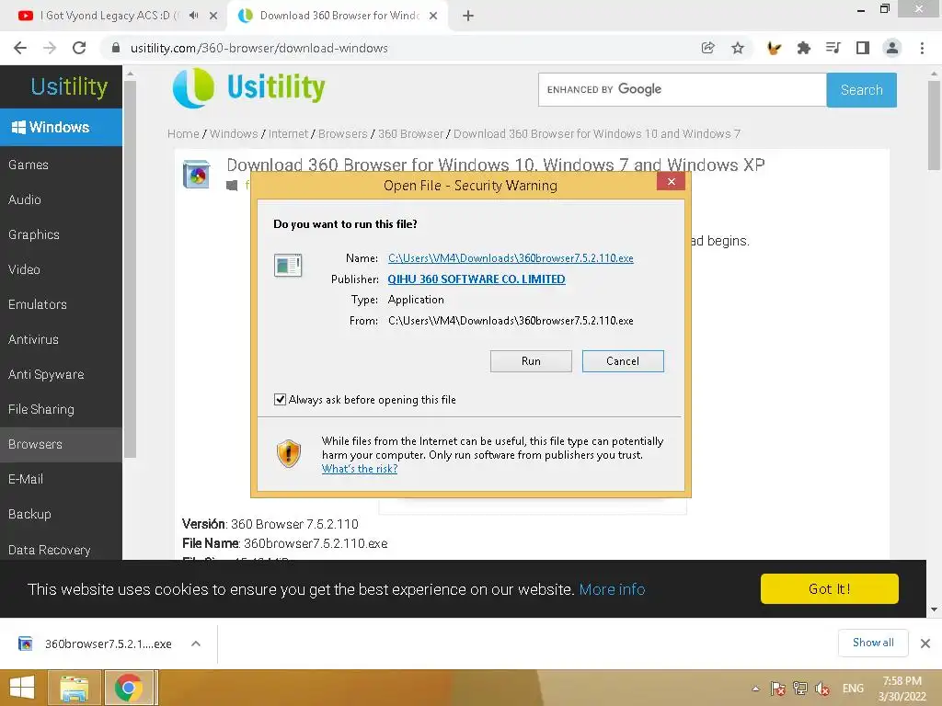This screenshot has width=942, height=706.
Task: Open Video category in sidebar
Action: point(61,269)
